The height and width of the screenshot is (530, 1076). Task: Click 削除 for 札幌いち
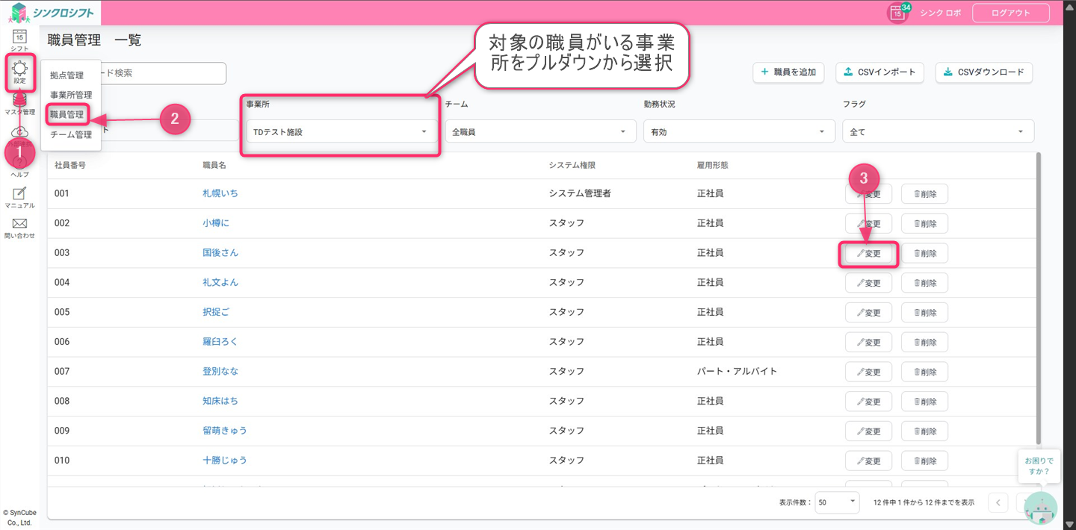click(924, 194)
